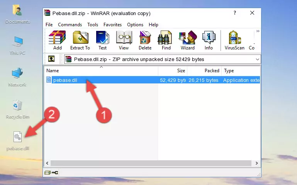Select the pebase.dll desktop file icon

(18, 141)
